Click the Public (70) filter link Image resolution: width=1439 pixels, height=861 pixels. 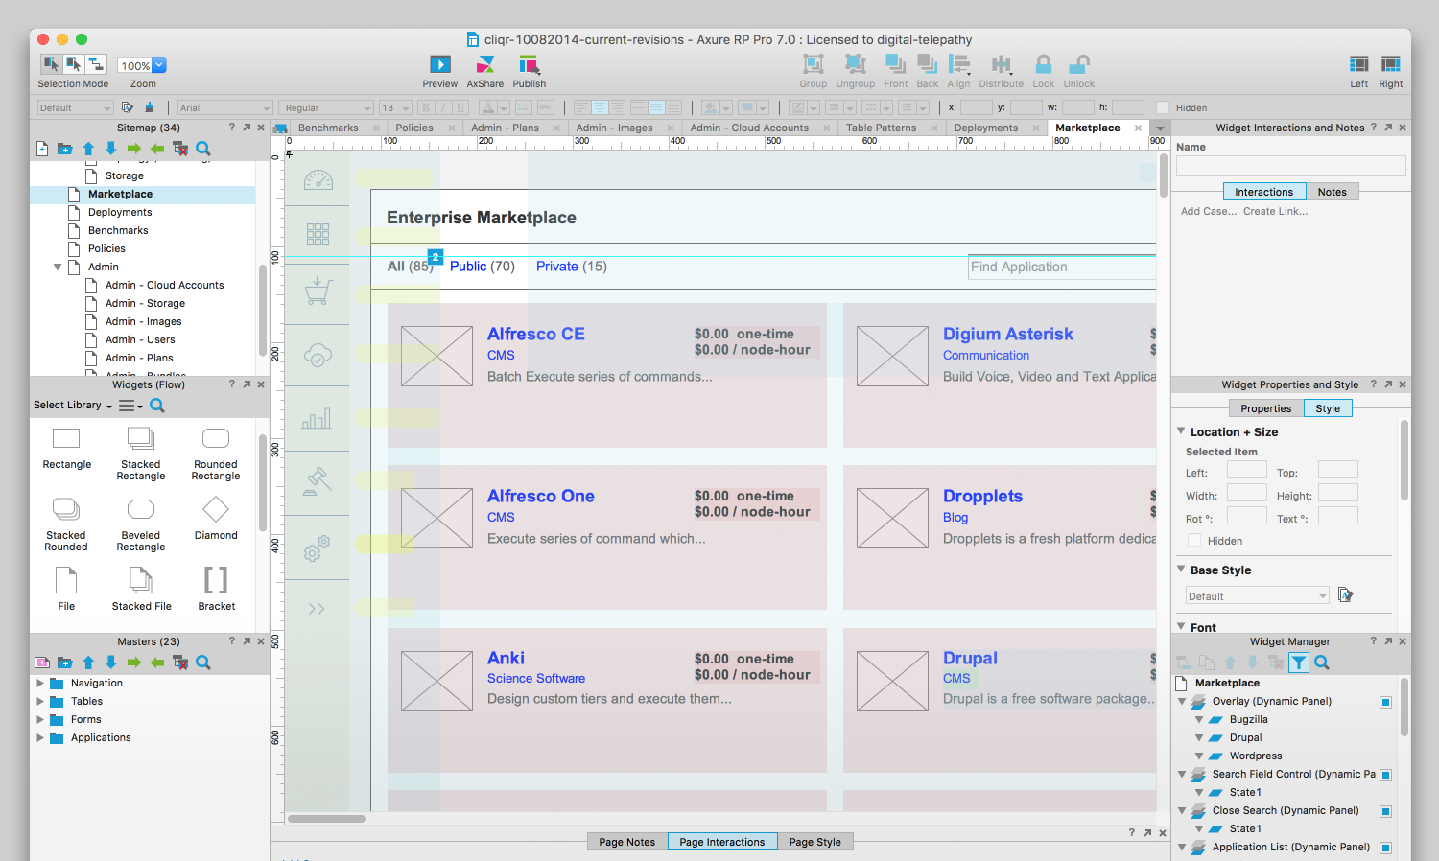click(483, 267)
